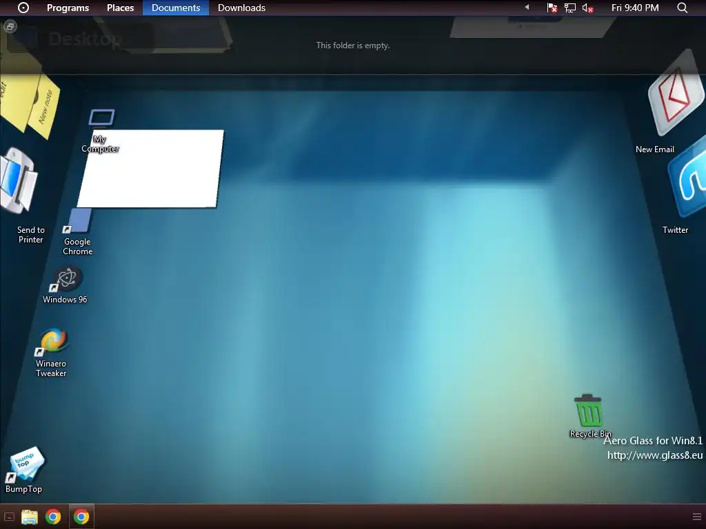Click the blank white sheet on the desktop
The image size is (706, 529).
[x=150, y=169]
